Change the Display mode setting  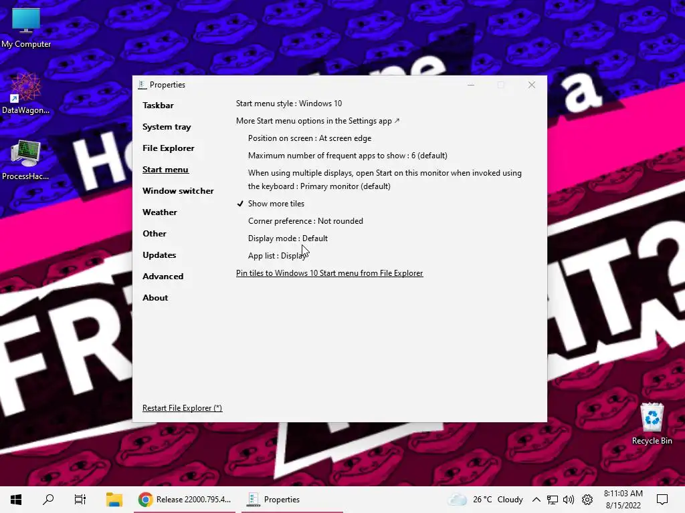click(288, 238)
